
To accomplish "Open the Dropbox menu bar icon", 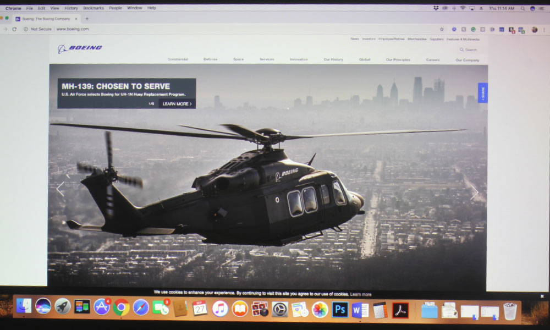I will click(436, 8).
